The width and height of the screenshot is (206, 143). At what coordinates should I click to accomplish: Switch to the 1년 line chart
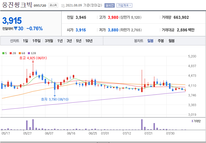click(60, 41)
